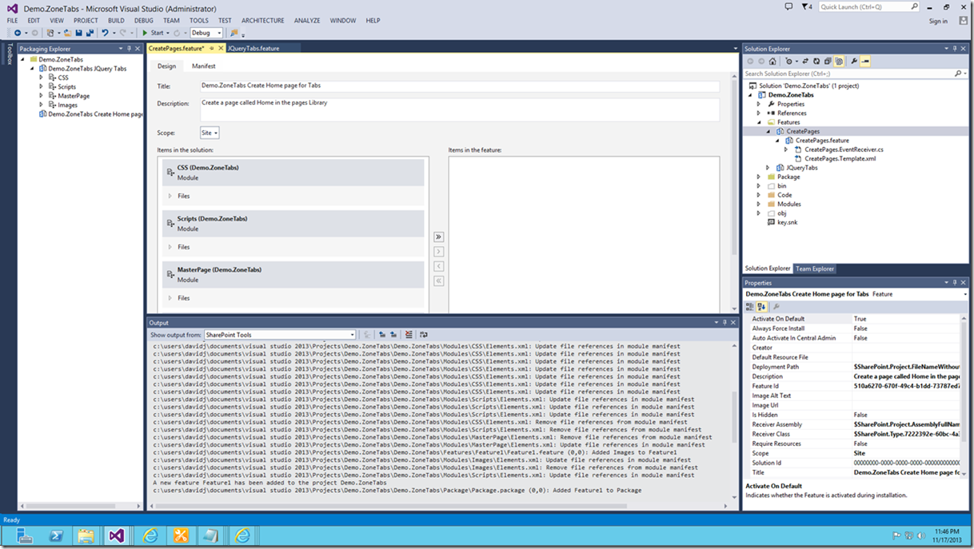Open the Scope dropdown set to Site
Image resolution: width=974 pixels, height=549 pixels.
click(x=210, y=133)
